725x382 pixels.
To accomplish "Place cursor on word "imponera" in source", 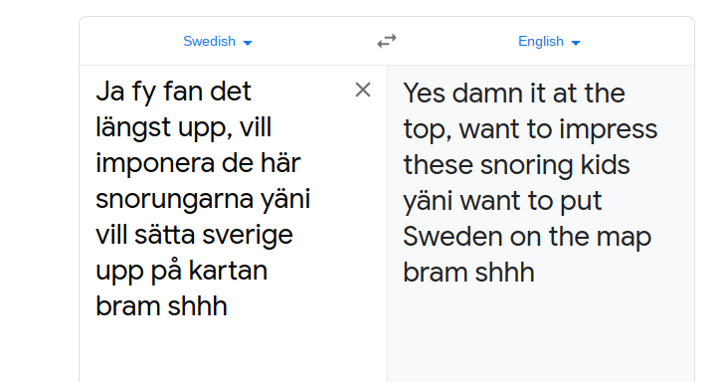I will pyautogui.click(x=155, y=165).
